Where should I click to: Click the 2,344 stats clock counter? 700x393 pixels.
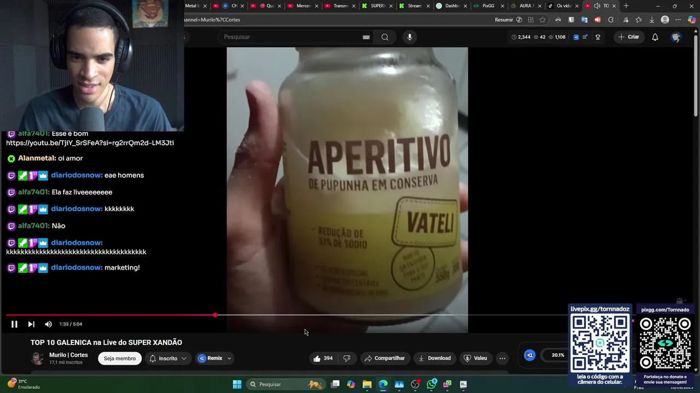pyautogui.click(x=521, y=37)
